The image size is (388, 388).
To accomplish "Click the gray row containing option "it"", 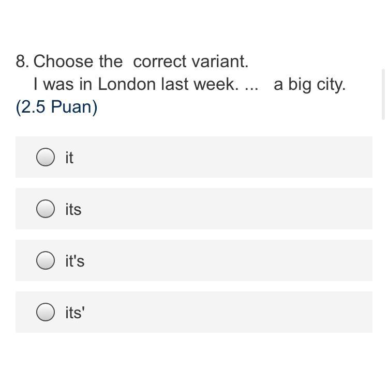I will point(194,157).
